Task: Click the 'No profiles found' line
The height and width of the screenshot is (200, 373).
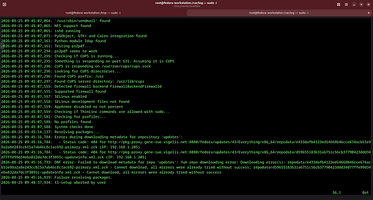Action: (x=46, y=122)
